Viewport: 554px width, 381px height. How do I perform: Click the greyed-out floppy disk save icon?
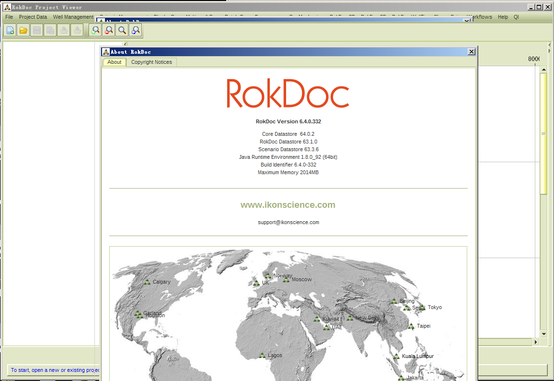coord(37,30)
